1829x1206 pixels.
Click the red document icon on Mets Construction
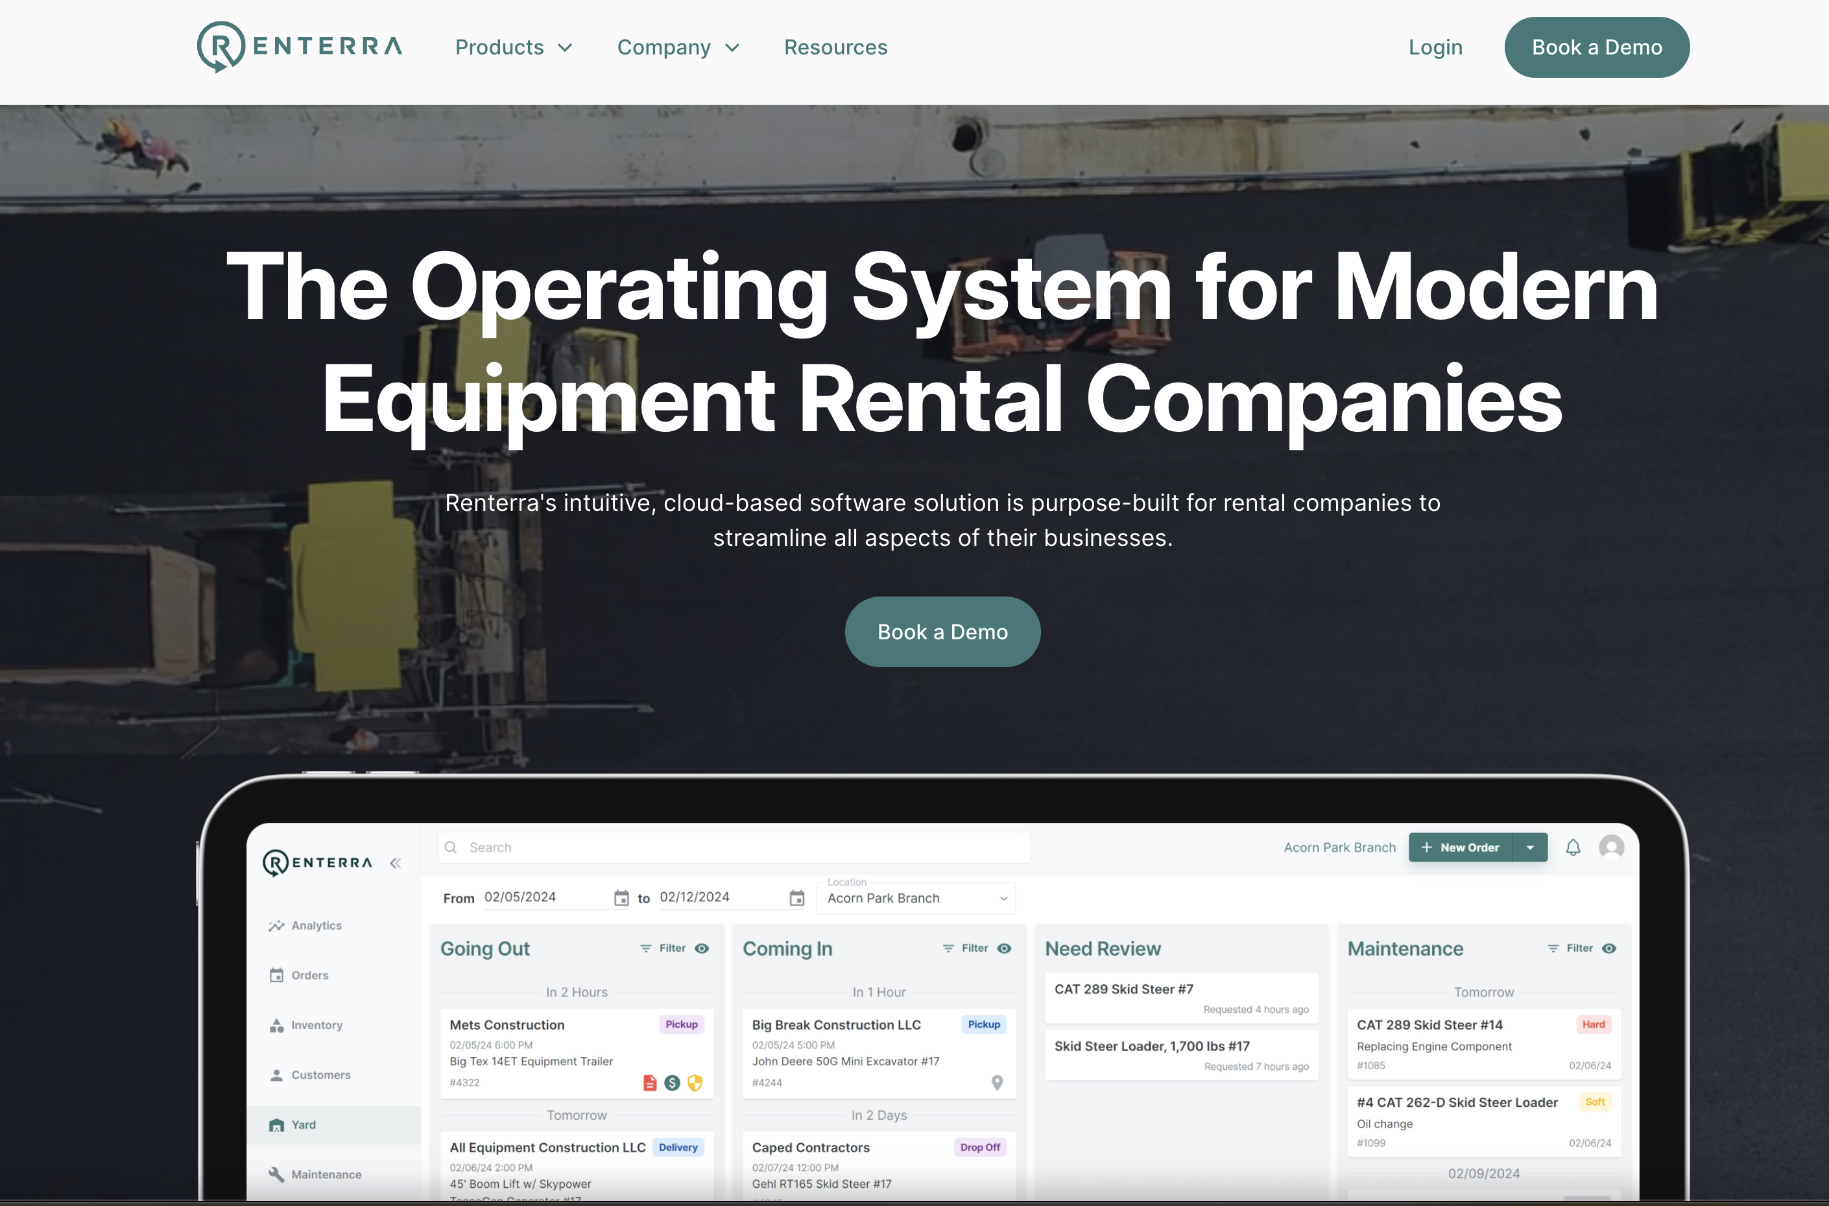click(650, 1083)
